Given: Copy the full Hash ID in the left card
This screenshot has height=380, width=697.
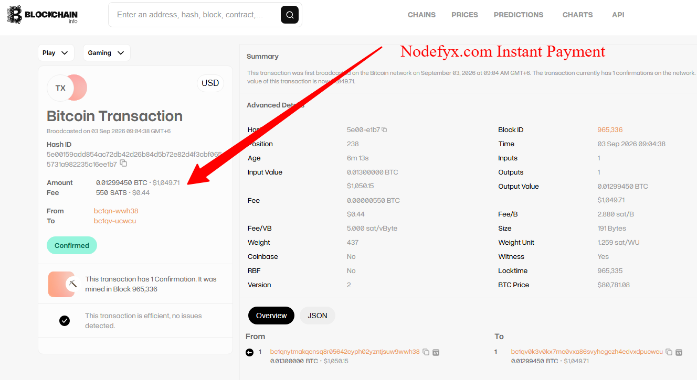Looking at the screenshot, I should pyautogui.click(x=123, y=164).
